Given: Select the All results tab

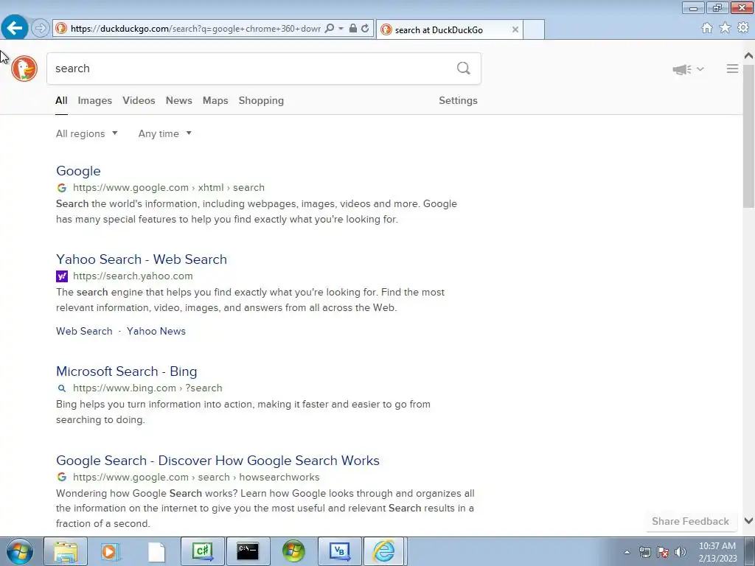Looking at the screenshot, I should pyautogui.click(x=61, y=100).
